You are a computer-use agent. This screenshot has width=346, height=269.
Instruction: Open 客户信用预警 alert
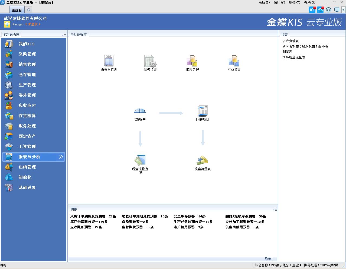pyautogui.click(x=188, y=227)
